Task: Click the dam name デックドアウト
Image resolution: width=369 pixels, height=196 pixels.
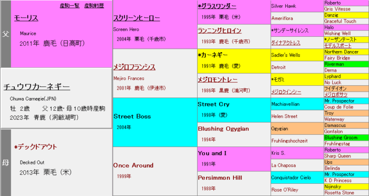Action: coord(35,148)
